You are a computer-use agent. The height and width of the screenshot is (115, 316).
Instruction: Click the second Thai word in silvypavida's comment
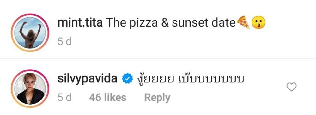pyautogui.click(x=211, y=79)
